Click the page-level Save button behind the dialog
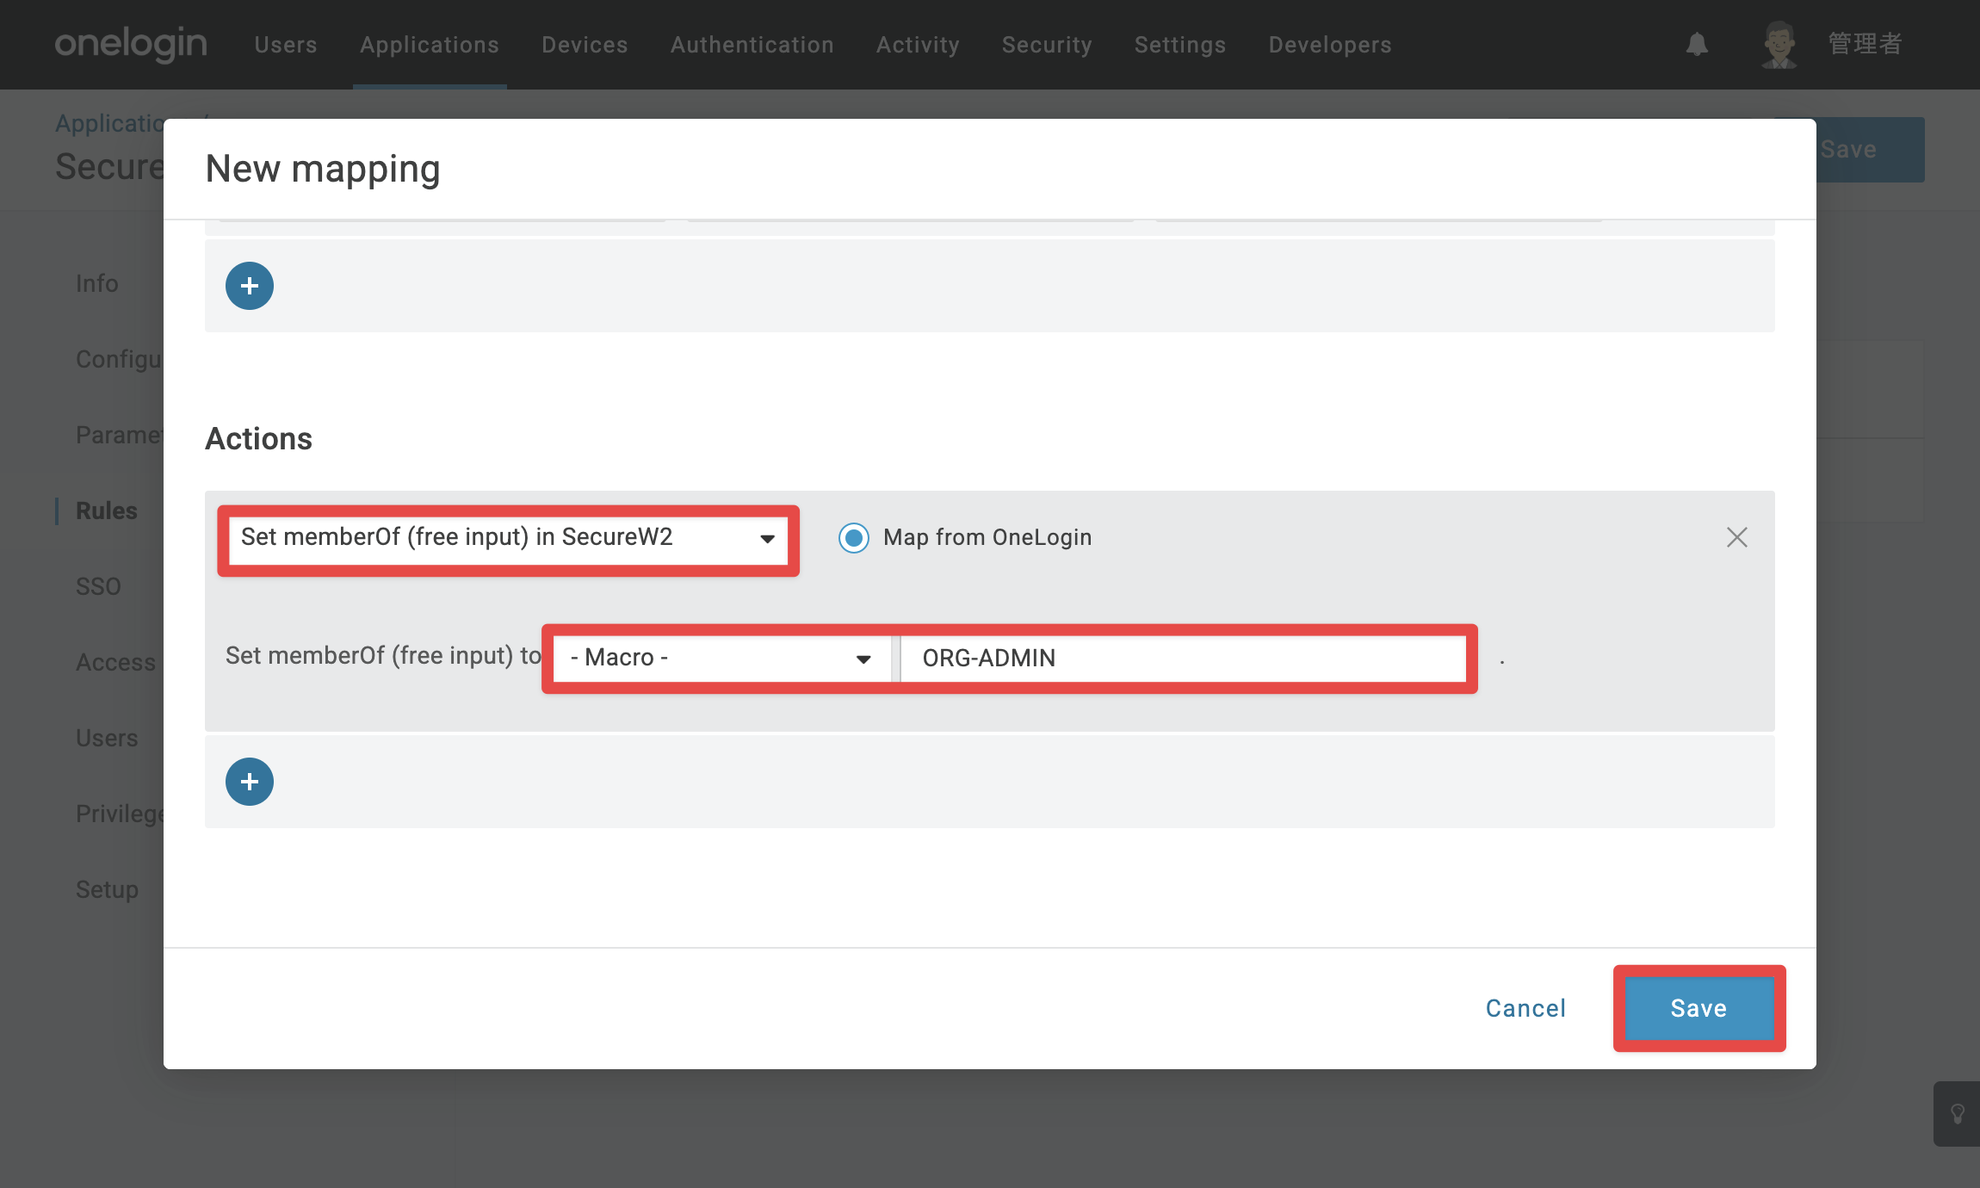 (x=1870, y=150)
